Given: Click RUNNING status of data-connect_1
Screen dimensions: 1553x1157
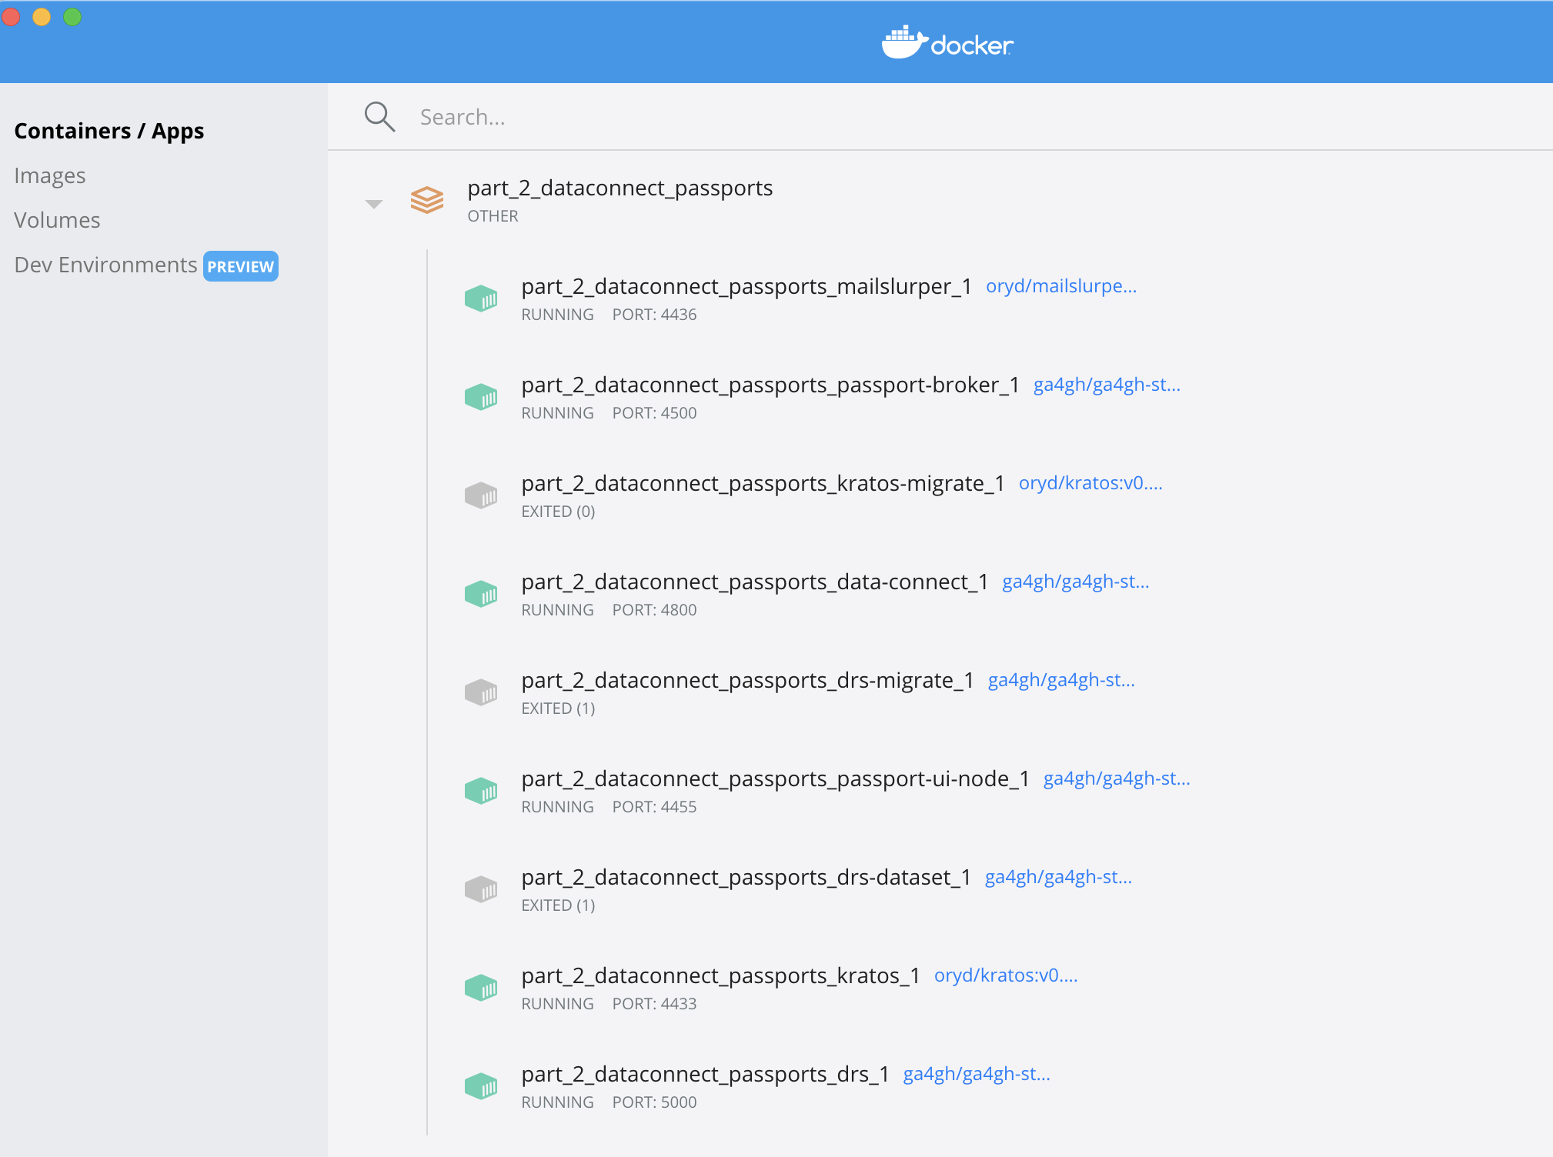Looking at the screenshot, I should (x=557, y=610).
